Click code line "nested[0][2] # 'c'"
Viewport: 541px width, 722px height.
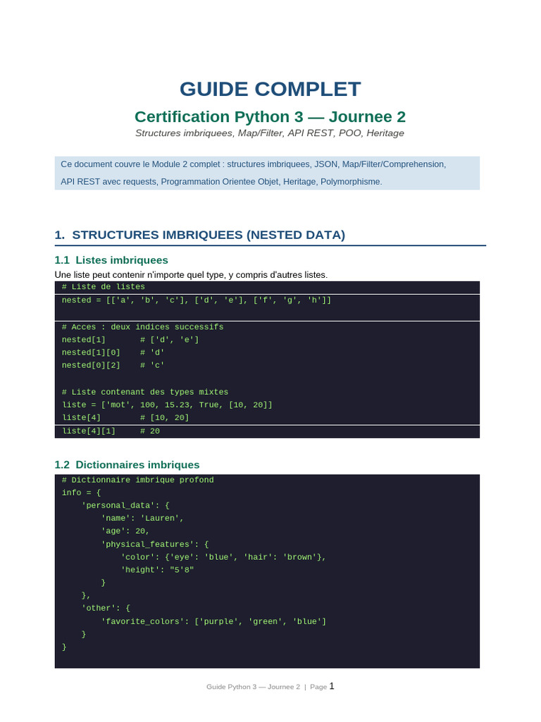pos(113,365)
